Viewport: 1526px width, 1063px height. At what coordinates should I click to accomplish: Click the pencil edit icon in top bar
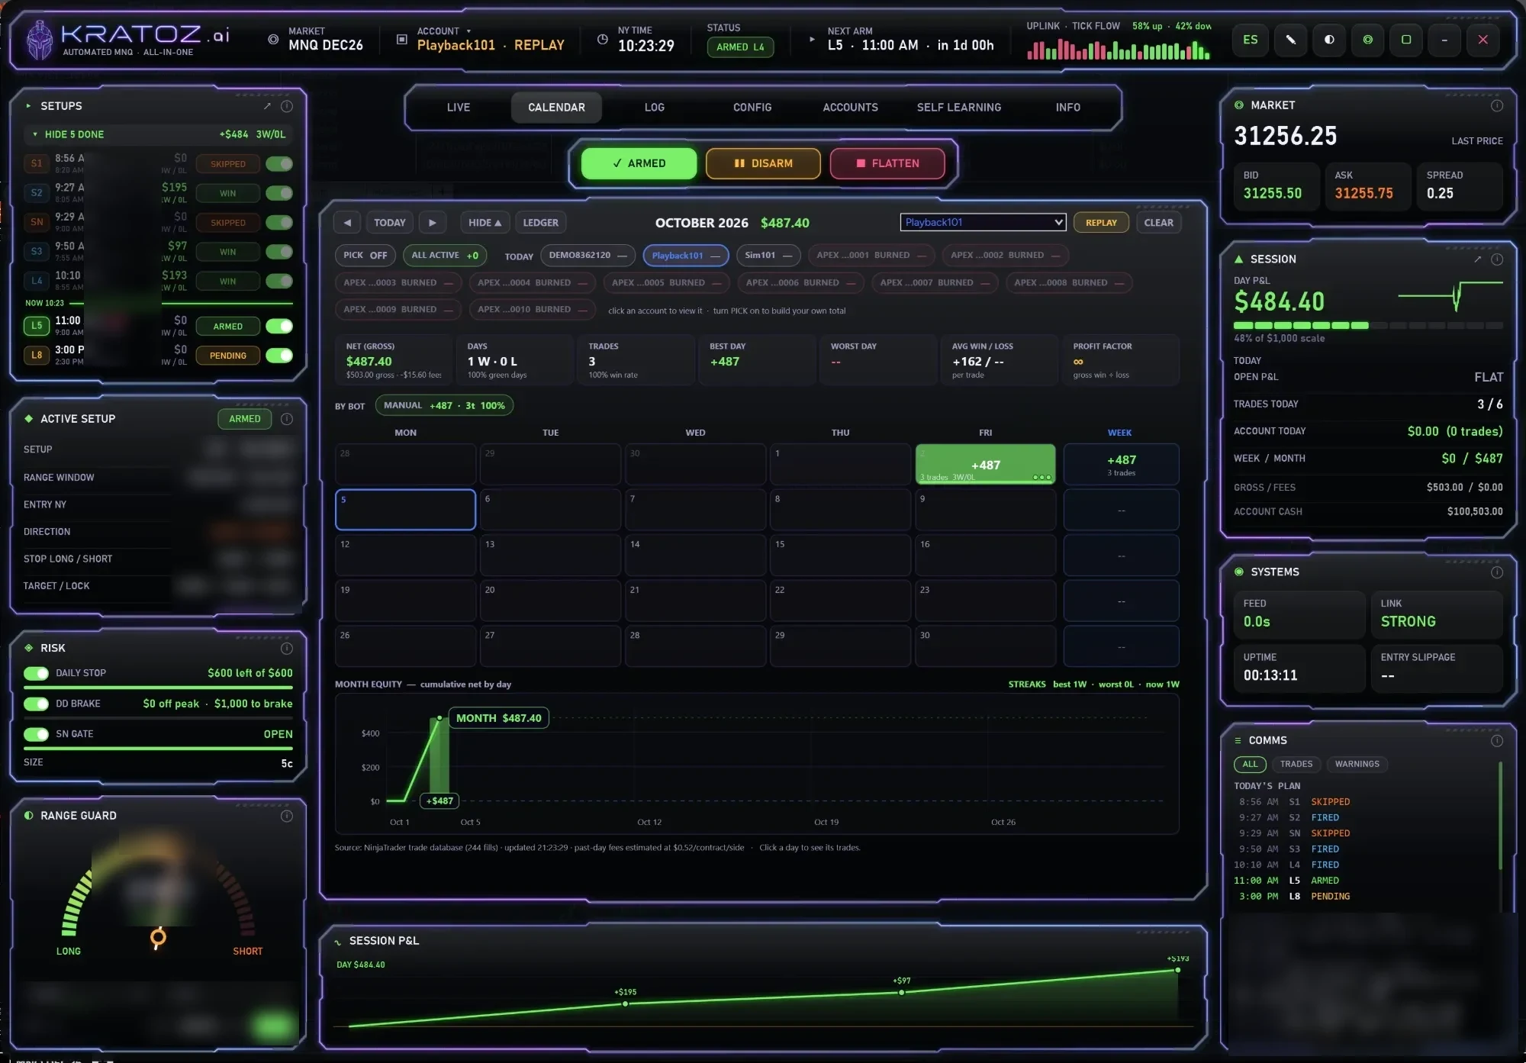(x=1290, y=40)
